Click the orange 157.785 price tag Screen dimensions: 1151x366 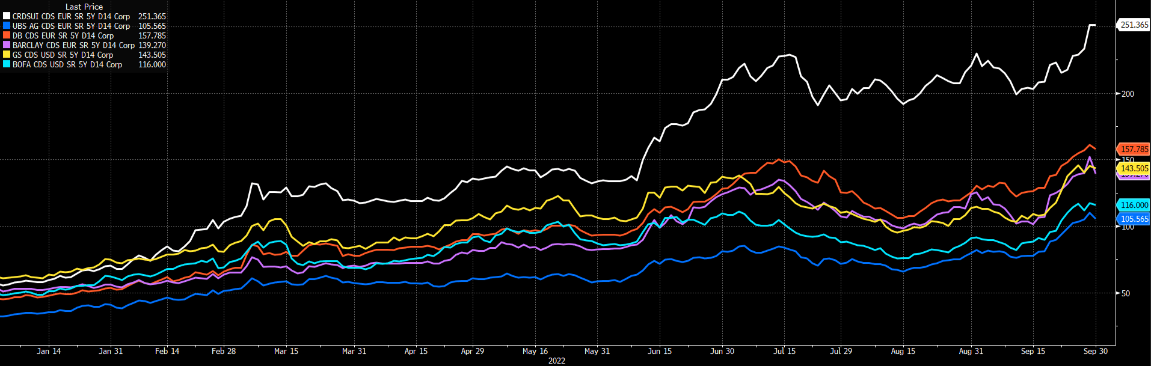tap(1134, 149)
